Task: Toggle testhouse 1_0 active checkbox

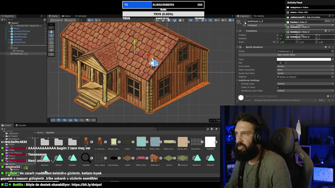Action: [245, 21]
